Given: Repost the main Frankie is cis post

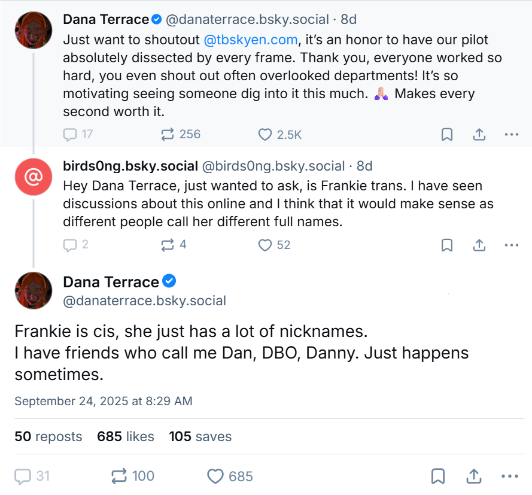Looking at the screenshot, I should [120, 476].
